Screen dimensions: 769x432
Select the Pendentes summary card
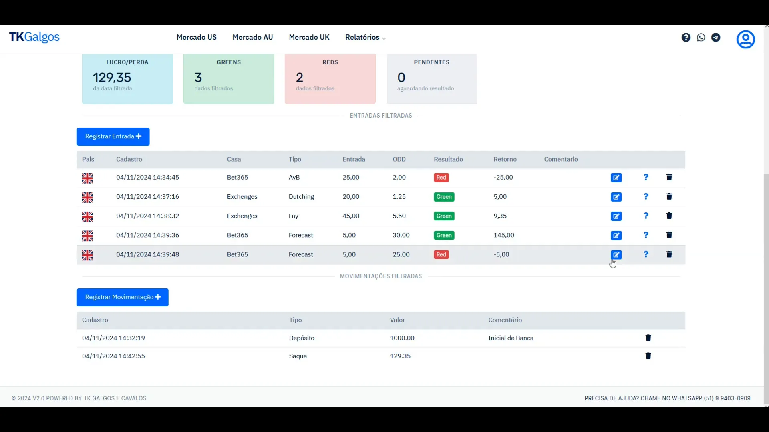click(432, 79)
